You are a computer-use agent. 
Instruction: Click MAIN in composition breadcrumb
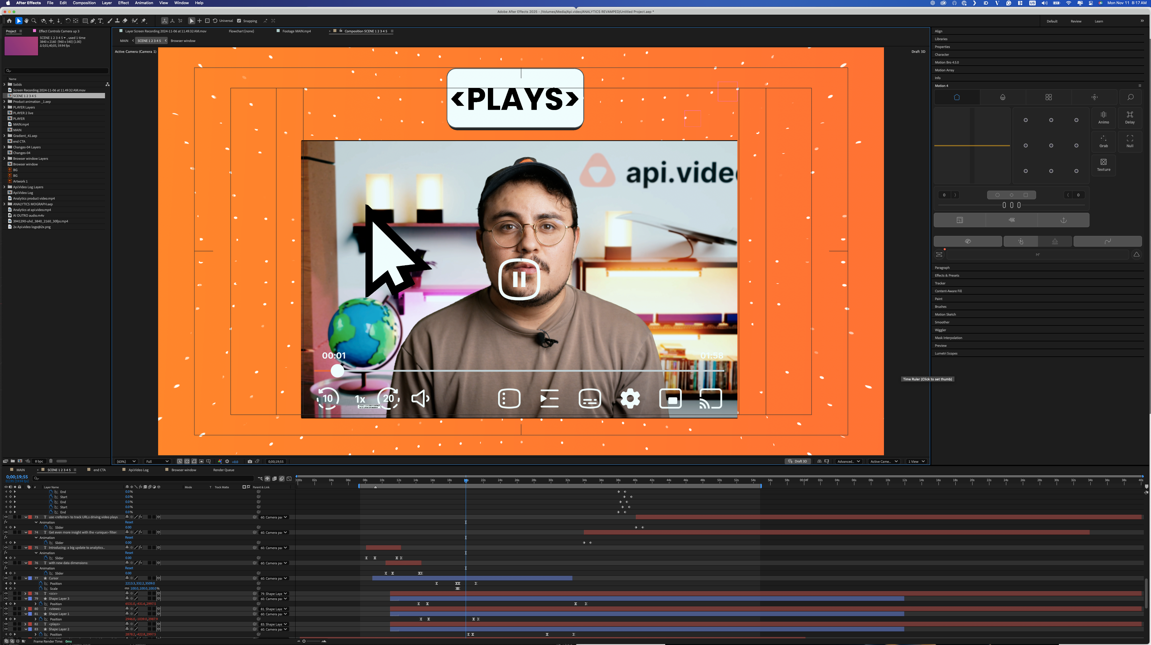pos(124,41)
